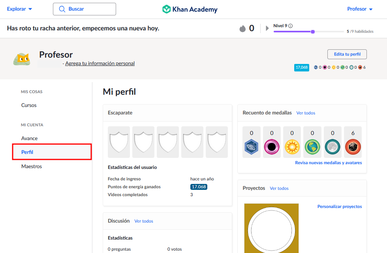Click the 'Mi perfil' heading
Image resolution: width=387 pixels, height=253 pixels.
coord(119,92)
